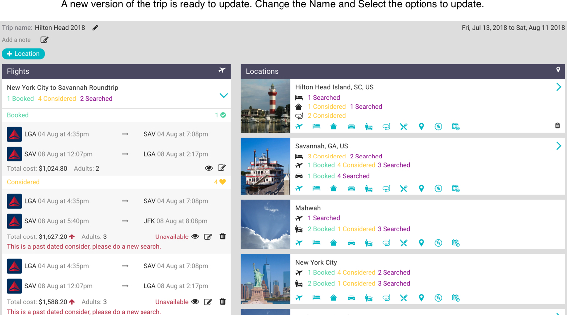Viewport: 567px width, 315px height.
Task: Click the restaurant icon in New York City row
Action: [404, 298]
